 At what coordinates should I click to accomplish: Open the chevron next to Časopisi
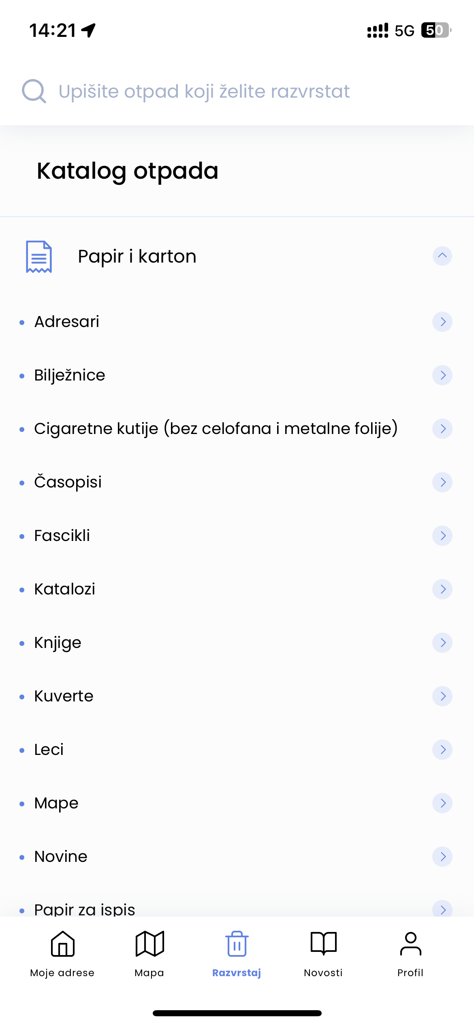[x=442, y=482]
